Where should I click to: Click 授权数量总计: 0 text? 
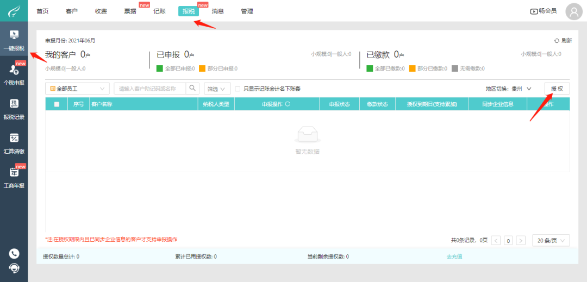tap(61, 256)
